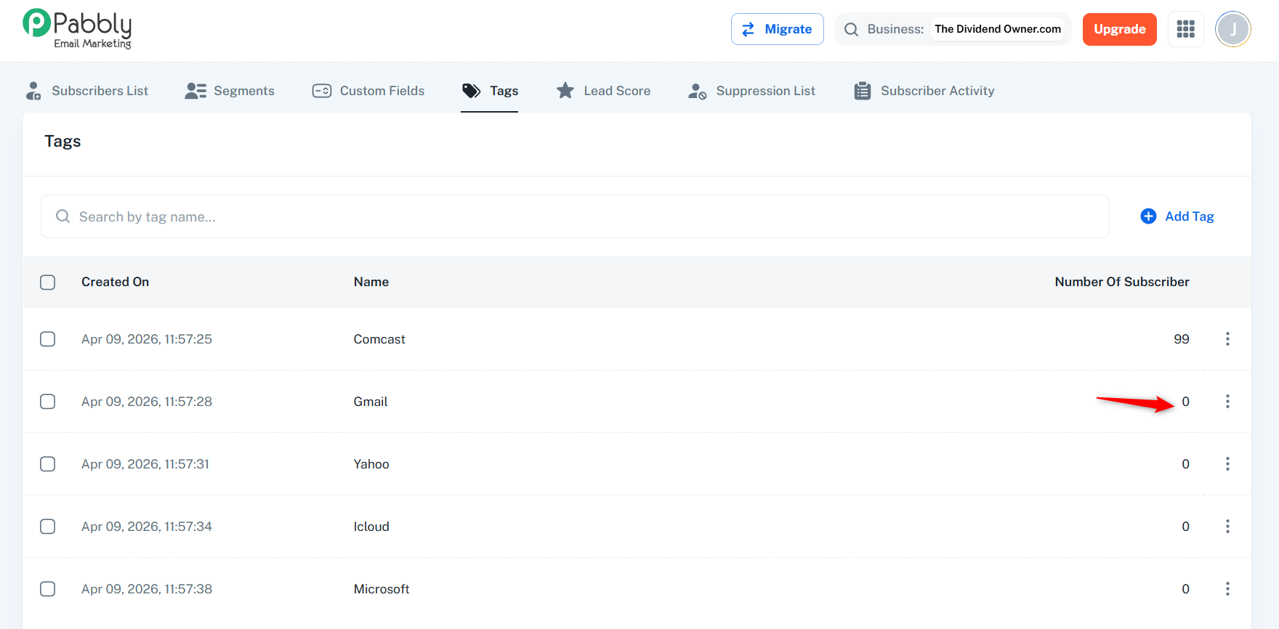The height and width of the screenshot is (629, 1279).
Task: Click the Custom Fields icon
Action: 321,91
